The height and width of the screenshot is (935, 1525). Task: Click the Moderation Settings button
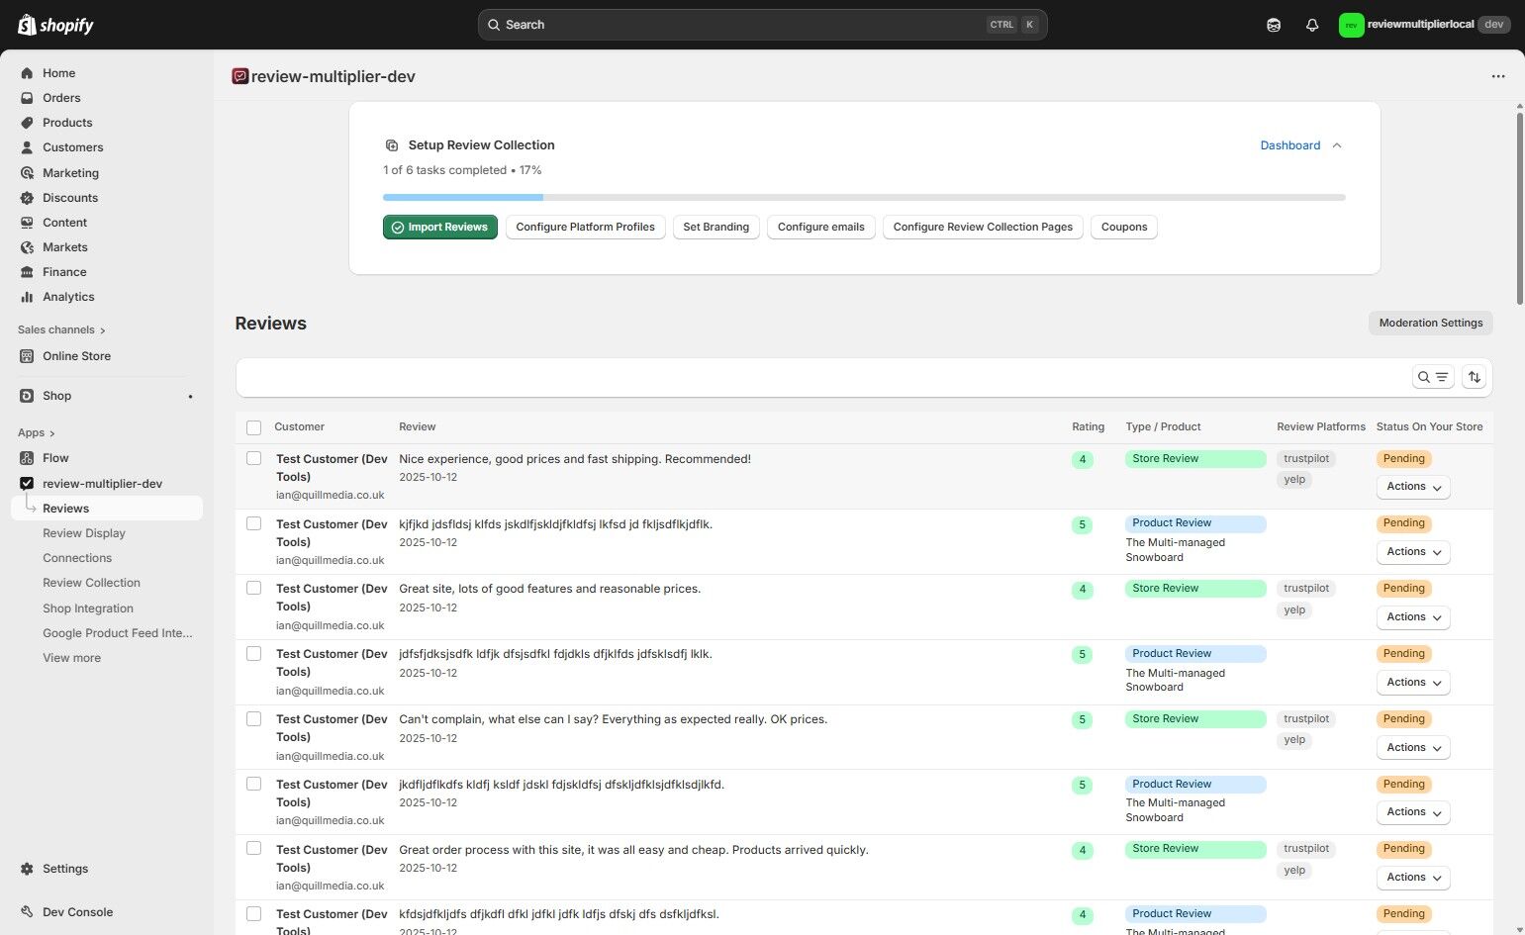(x=1430, y=323)
